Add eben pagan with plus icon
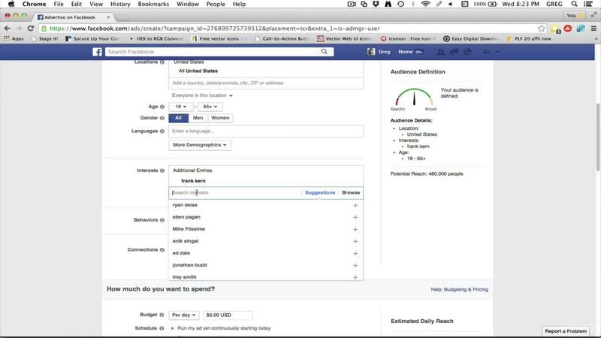Image resolution: width=601 pixels, height=338 pixels. pyautogui.click(x=355, y=217)
